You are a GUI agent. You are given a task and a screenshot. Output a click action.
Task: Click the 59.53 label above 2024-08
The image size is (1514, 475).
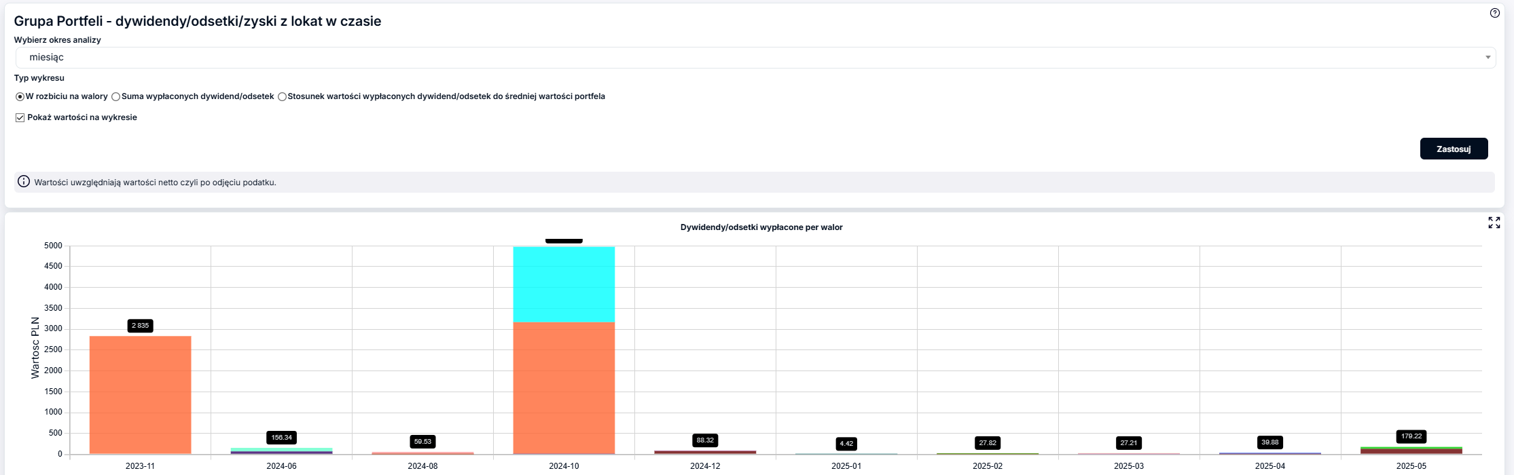pos(422,442)
